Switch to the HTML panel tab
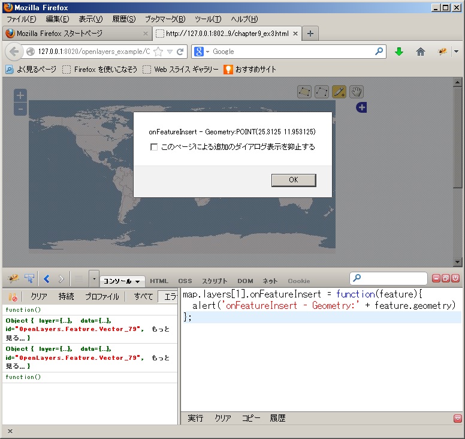465x439 pixels. (159, 281)
